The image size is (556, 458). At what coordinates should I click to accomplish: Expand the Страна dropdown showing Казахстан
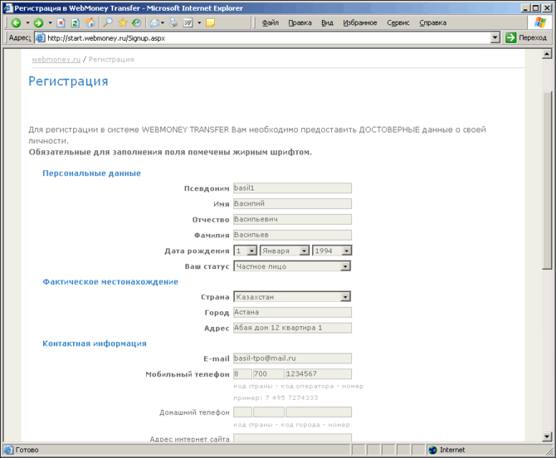292,297
